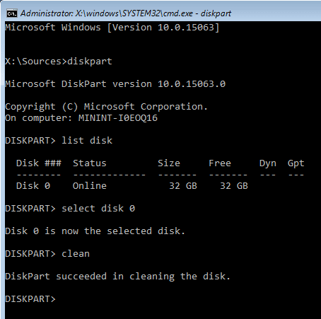
Task: Click the Administrator cmd.exe title bar text
Action: pyautogui.click(x=126, y=13)
